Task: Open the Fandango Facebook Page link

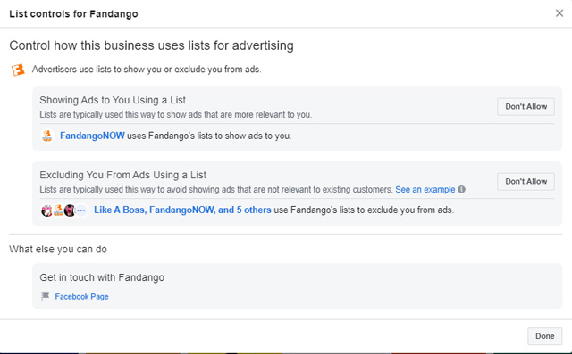Action: click(x=81, y=297)
